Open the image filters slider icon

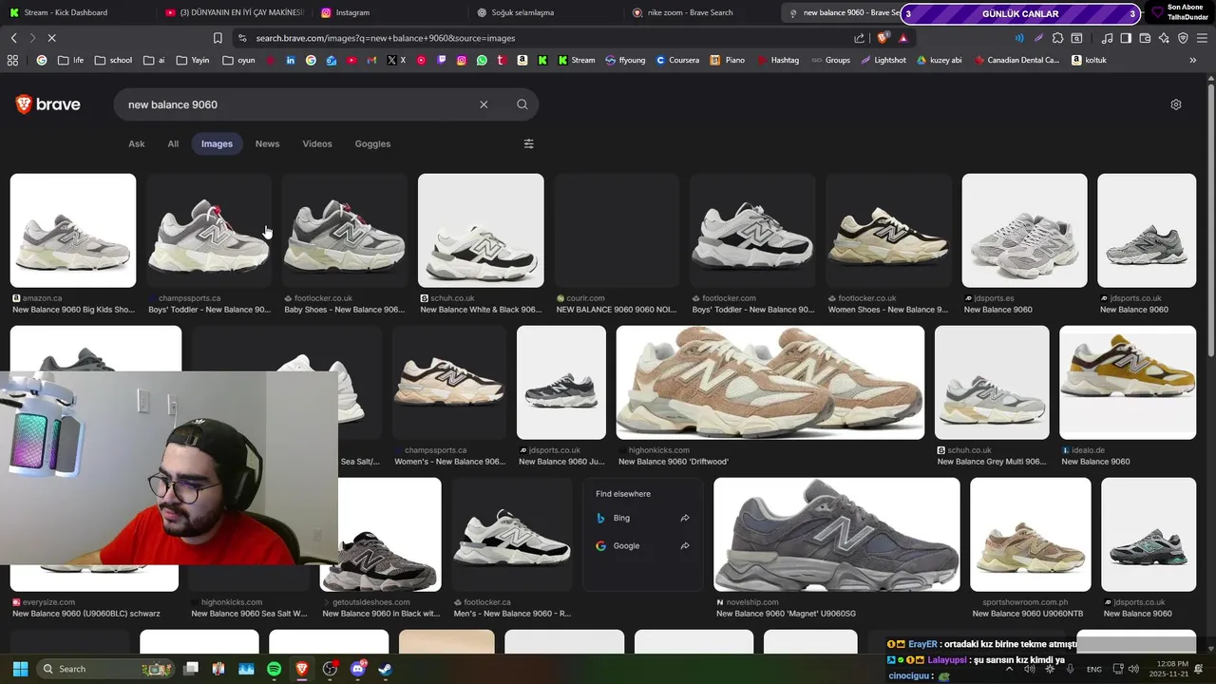click(529, 143)
